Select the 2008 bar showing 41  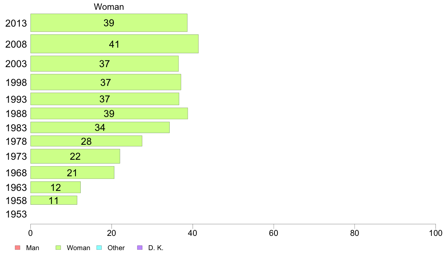115,44
